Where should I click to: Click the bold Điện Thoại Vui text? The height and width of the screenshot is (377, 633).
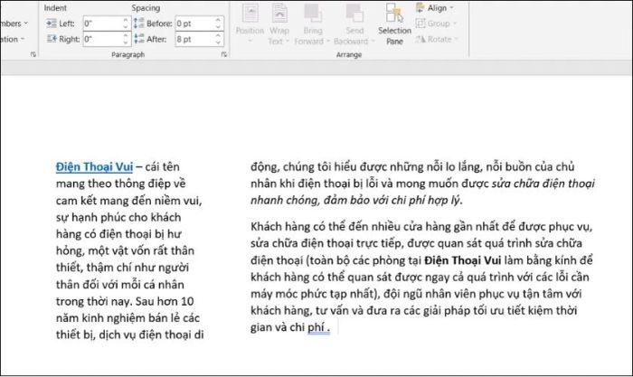point(462,260)
